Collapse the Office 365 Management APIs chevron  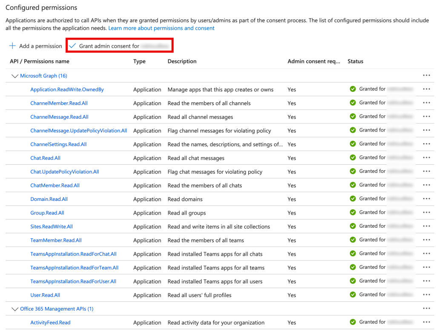tap(15, 309)
